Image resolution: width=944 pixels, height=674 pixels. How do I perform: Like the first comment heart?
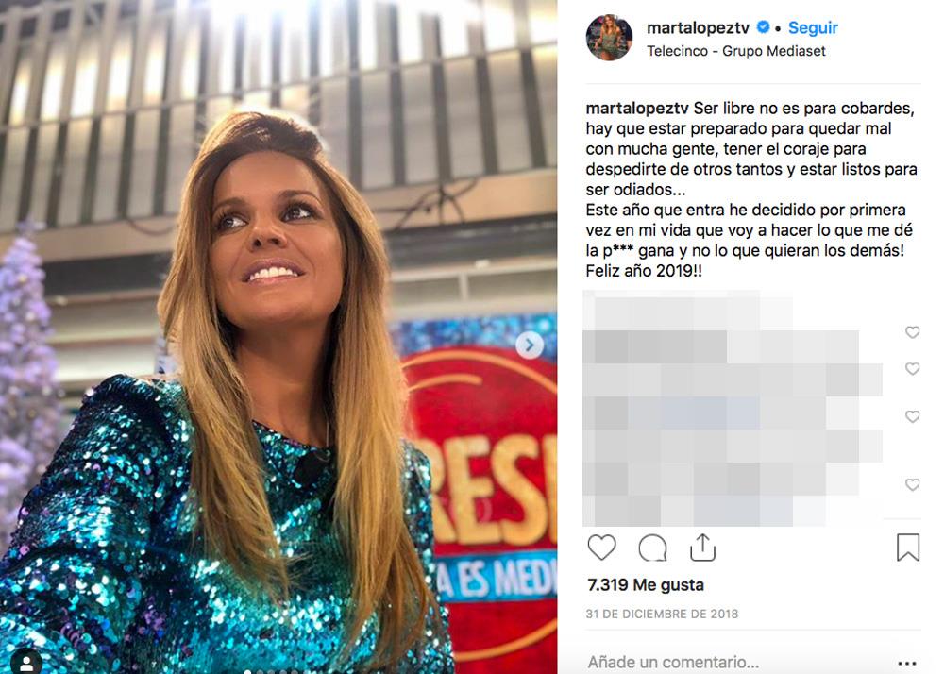pos(913,332)
